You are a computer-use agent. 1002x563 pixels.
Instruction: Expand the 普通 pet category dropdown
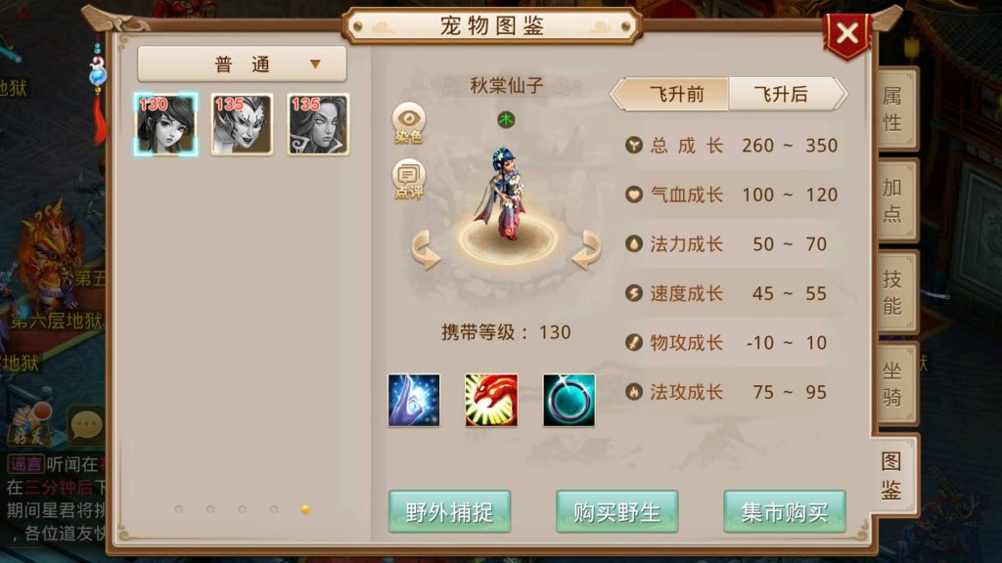pyautogui.click(x=243, y=64)
